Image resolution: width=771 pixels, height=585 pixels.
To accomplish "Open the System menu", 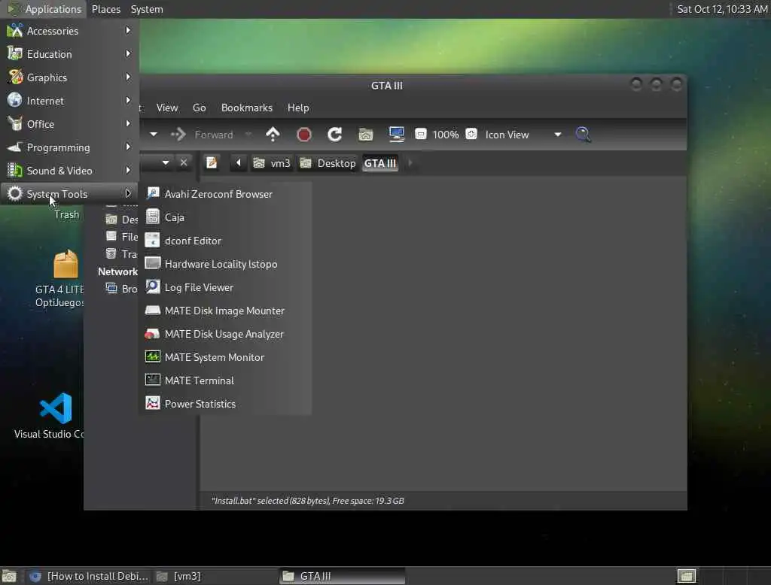I will click(147, 9).
